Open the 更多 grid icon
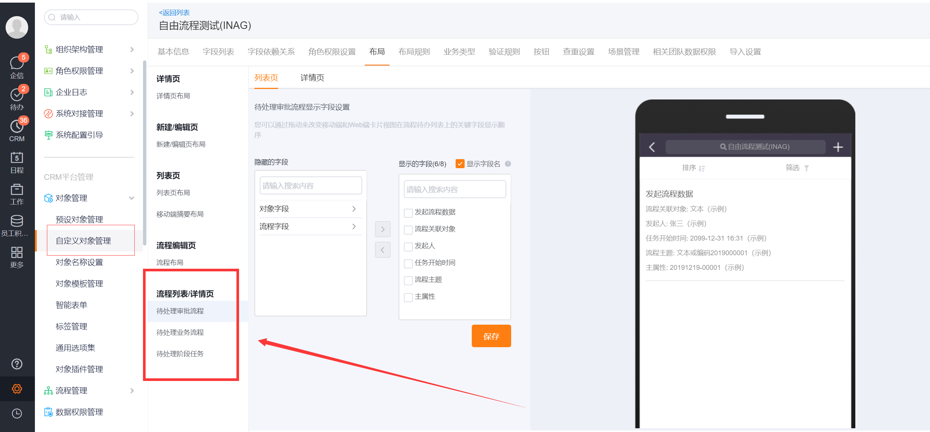The height and width of the screenshot is (432, 930). (x=17, y=252)
